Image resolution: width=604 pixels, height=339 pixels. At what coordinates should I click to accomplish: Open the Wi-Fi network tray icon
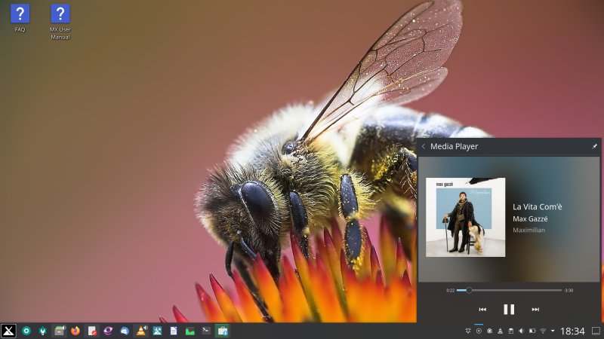543,331
